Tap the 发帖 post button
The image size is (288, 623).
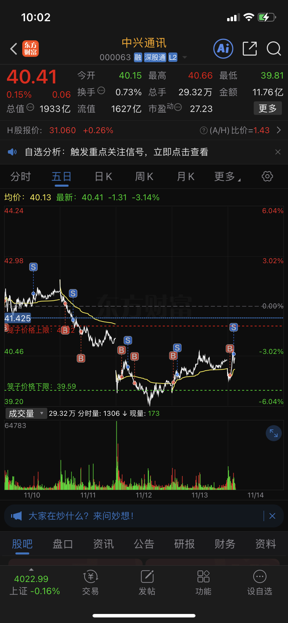point(147,583)
